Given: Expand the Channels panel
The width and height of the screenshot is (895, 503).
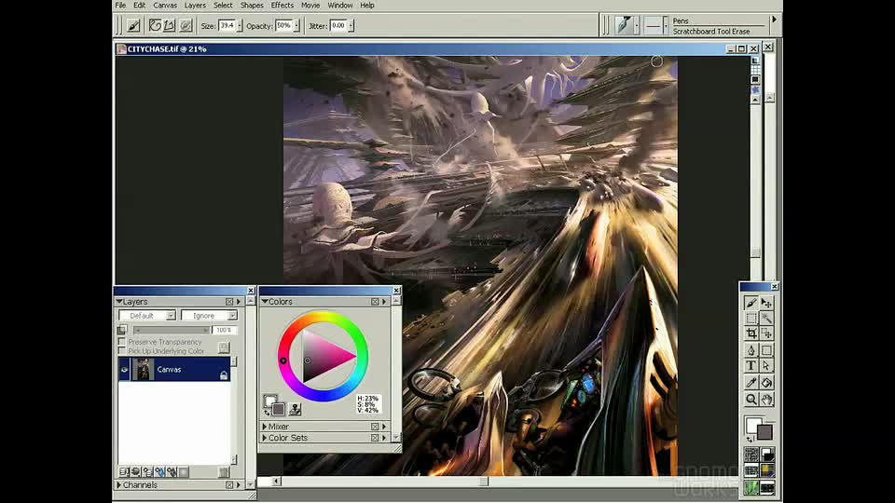Looking at the screenshot, I should coord(118,484).
